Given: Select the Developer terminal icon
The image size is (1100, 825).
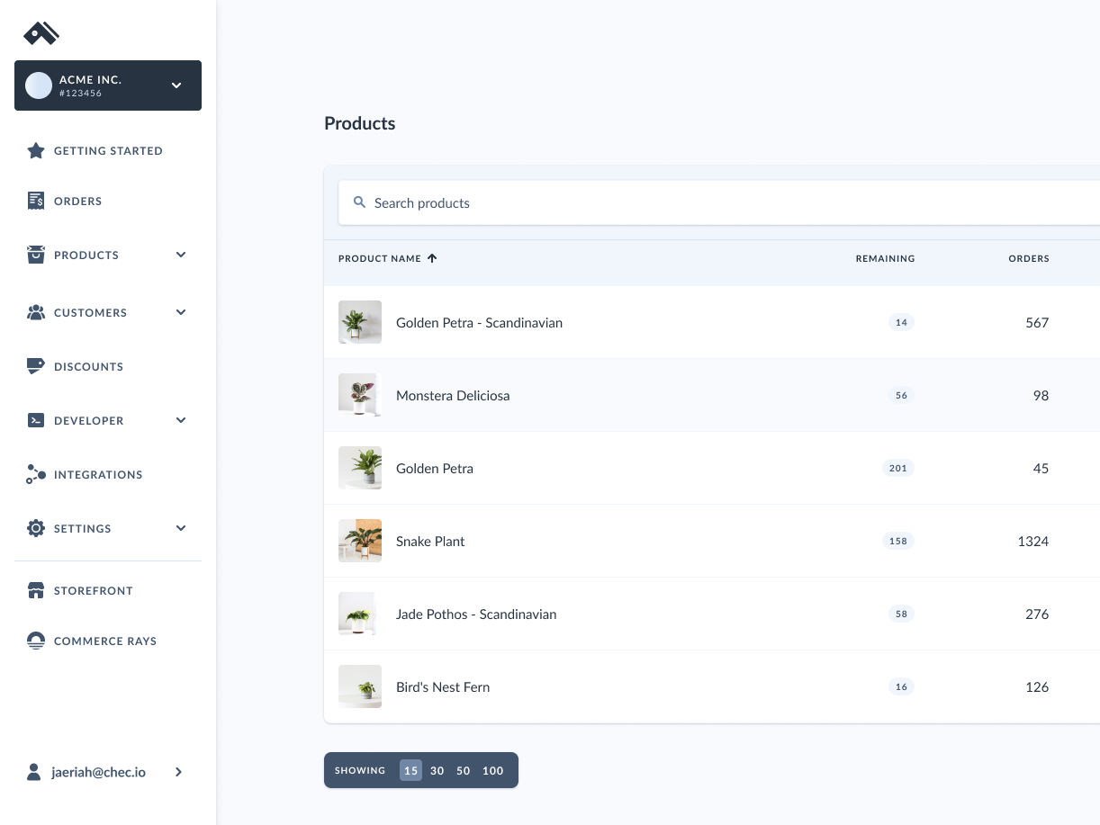Looking at the screenshot, I should click(36, 420).
